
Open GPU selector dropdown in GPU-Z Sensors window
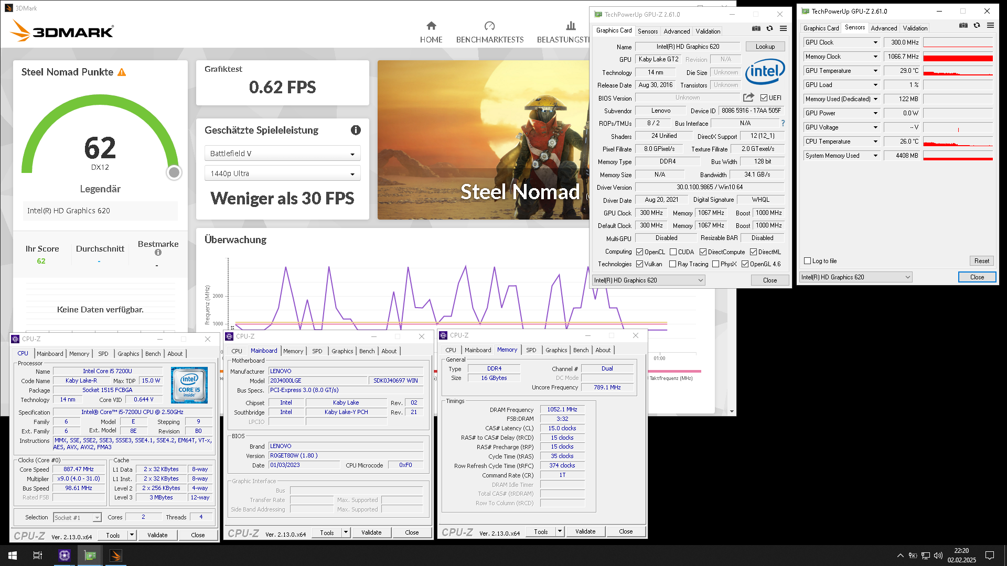[x=855, y=277]
